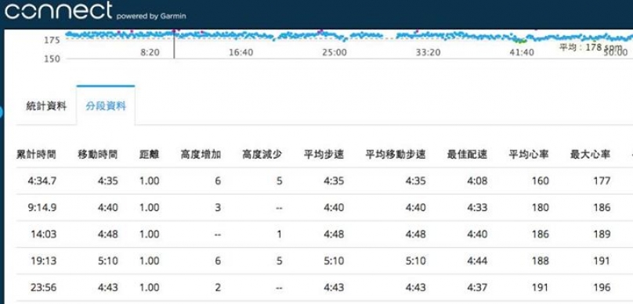The height and width of the screenshot is (304, 633).
Task: Click the 平均移動步速 column header
Action: point(396,154)
